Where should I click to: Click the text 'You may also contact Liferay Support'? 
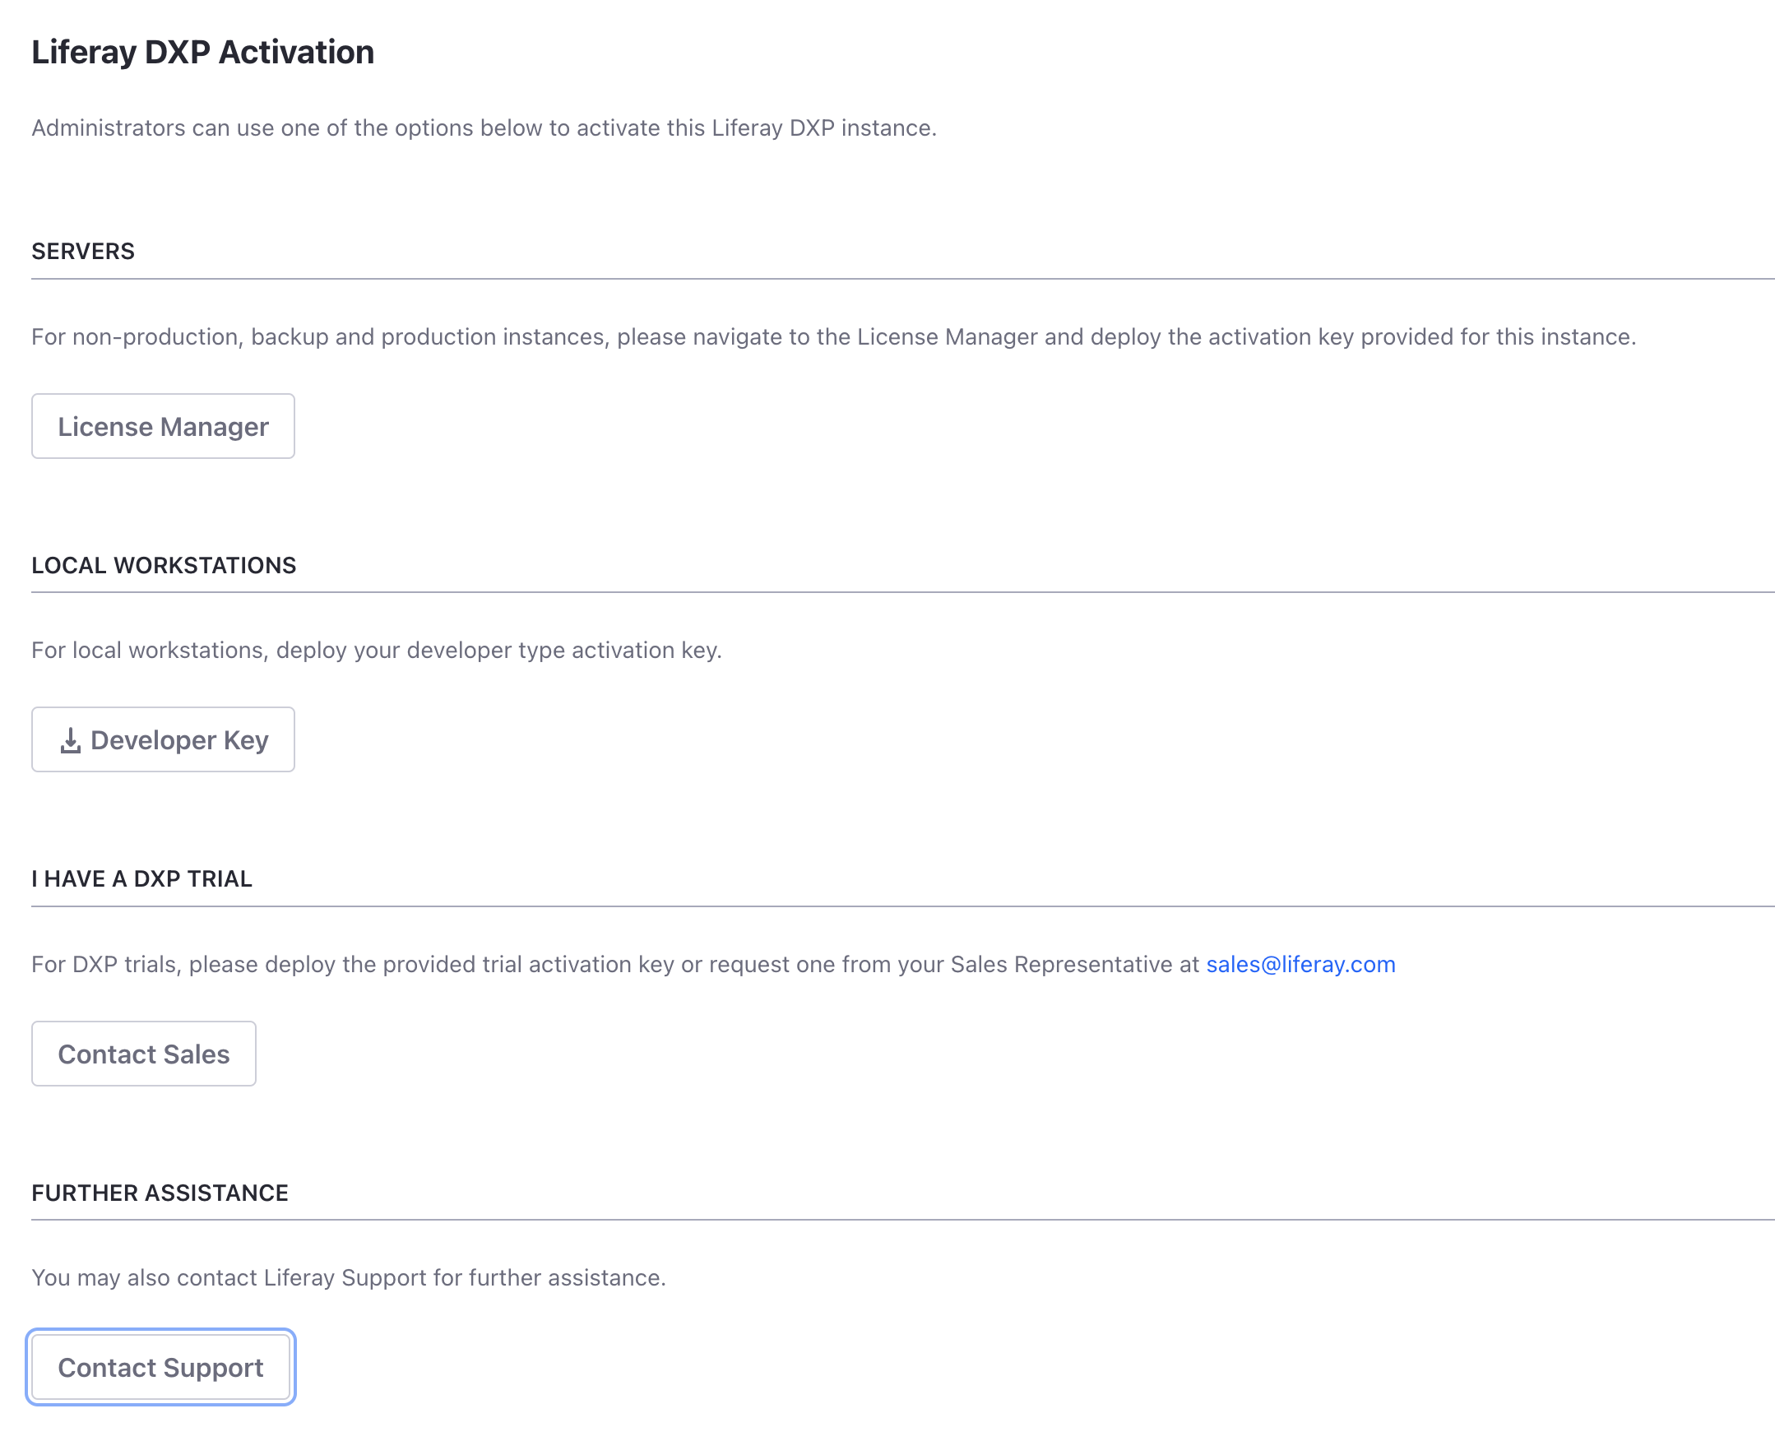pyautogui.click(x=349, y=1277)
